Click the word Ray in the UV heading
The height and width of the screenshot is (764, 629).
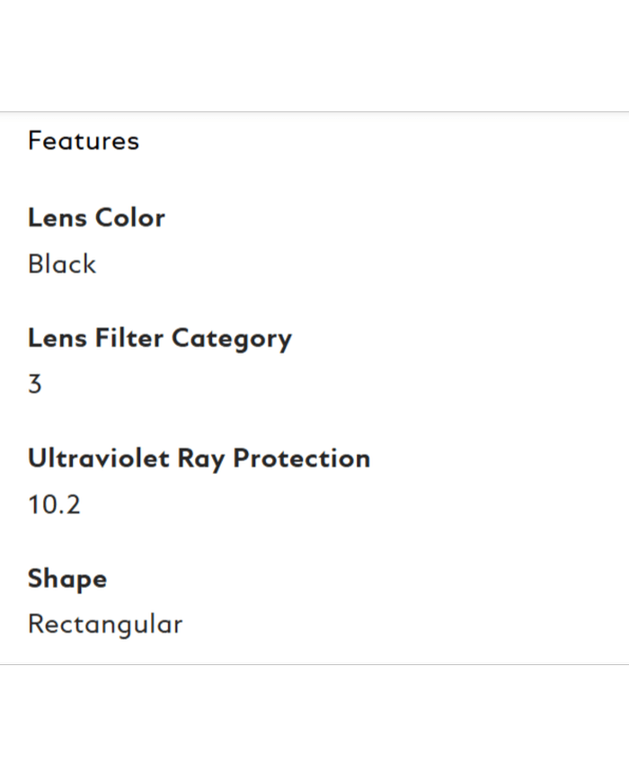point(200,459)
